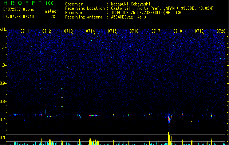Click the date stamp 04.07.23 07:10
This screenshot has height=145, width=229.
click(19, 17)
